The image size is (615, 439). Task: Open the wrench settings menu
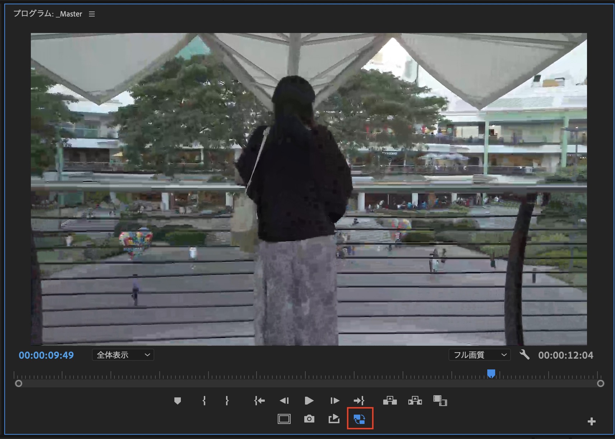coord(524,355)
